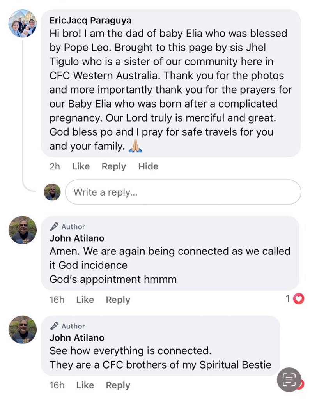Viewport: 310px width, 399px height.
Task: Reply to EricJacq Paraguya's comment
Action: tap(113, 166)
